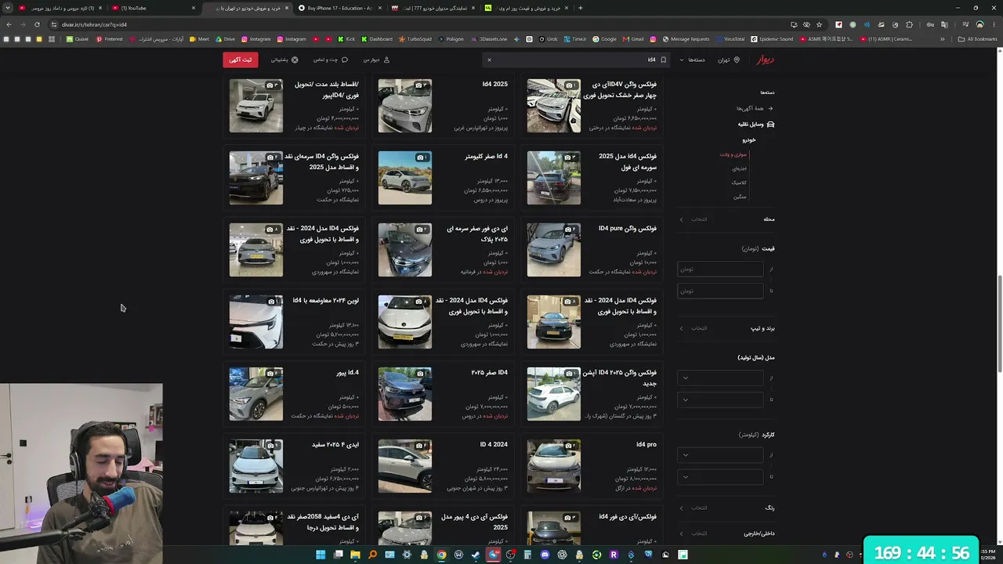Open Discord from the taskbar
The image size is (1003, 564).
click(x=545, y=555)
